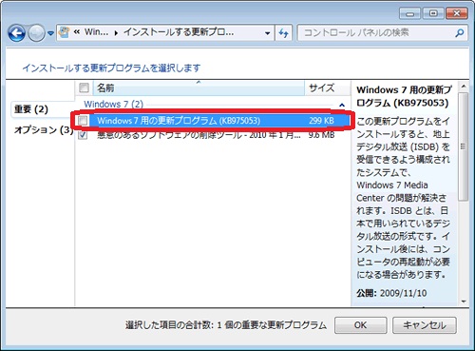This screenshot has height=351, width=475.
Task: Click the 公開: 2009/11/10 date text
Action: tap(391, 293)
